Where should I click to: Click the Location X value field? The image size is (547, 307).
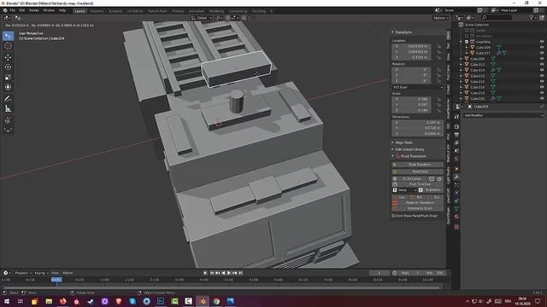(x=412, y=46)
